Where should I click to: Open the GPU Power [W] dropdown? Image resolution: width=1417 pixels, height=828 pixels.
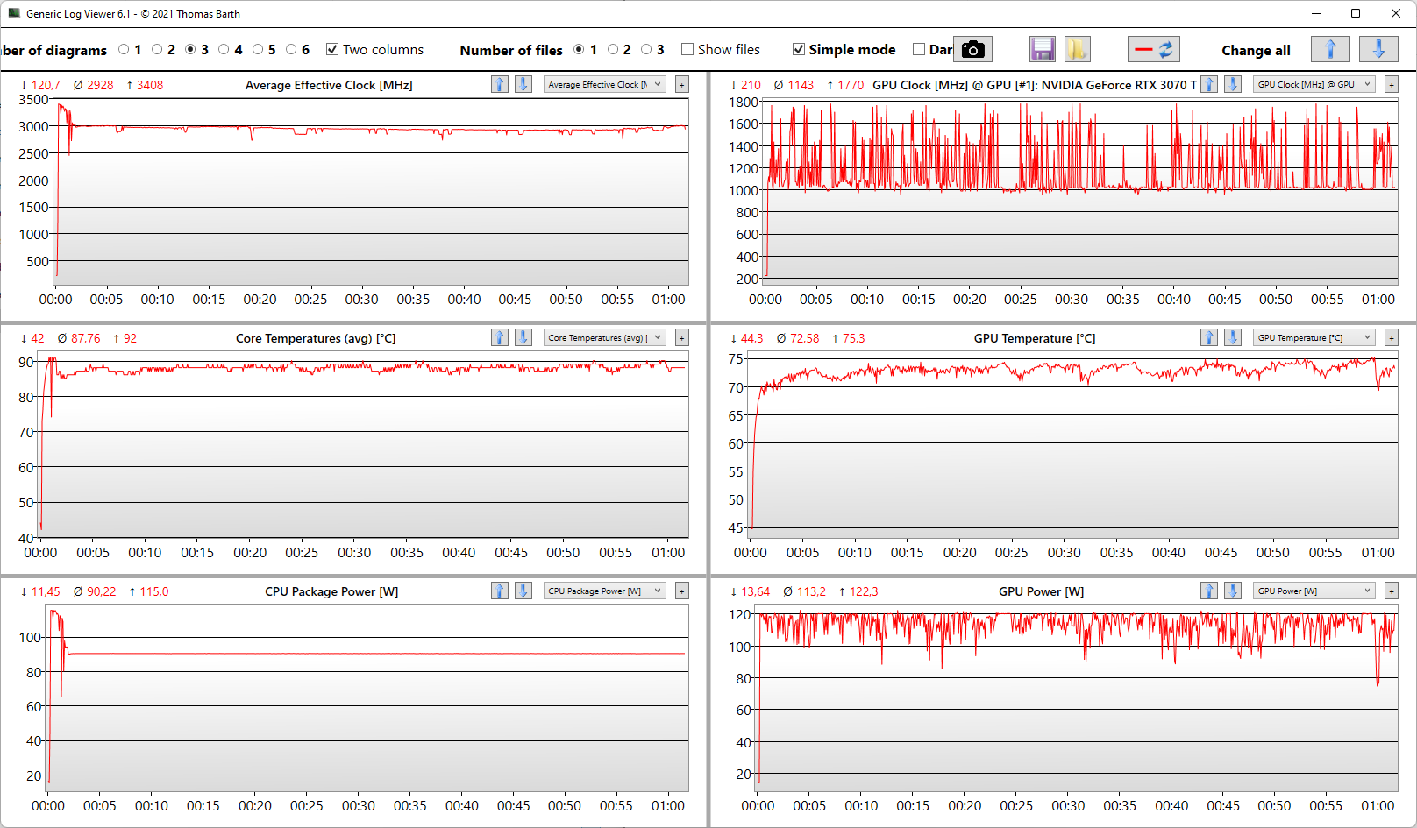click(x=1314, y=591)
